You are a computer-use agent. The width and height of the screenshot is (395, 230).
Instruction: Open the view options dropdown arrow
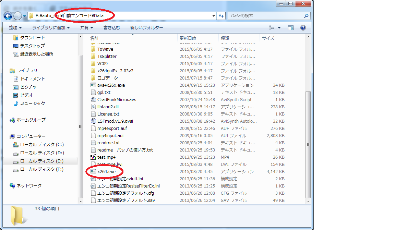click(279, 28)
